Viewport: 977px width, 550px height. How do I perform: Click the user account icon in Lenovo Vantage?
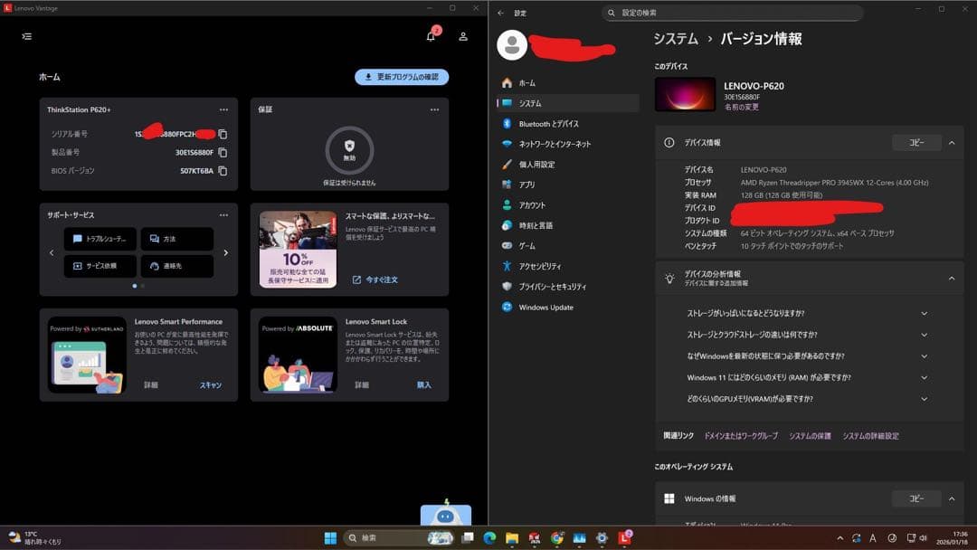(x=461, y=35)
